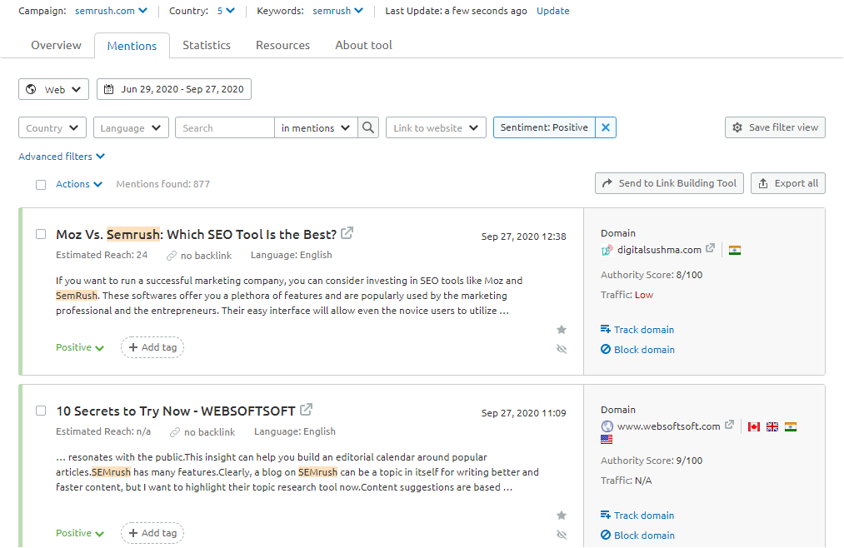Click the Update link
This screenshot has height=548, width=844.
[552, 11]
